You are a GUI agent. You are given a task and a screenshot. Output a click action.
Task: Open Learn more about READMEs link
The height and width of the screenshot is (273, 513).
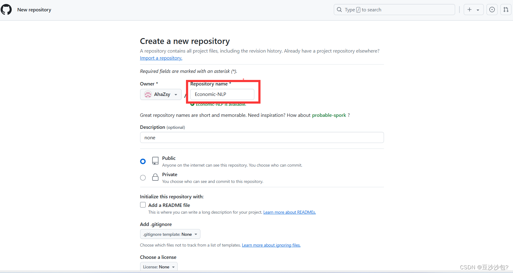coord(289,212)
